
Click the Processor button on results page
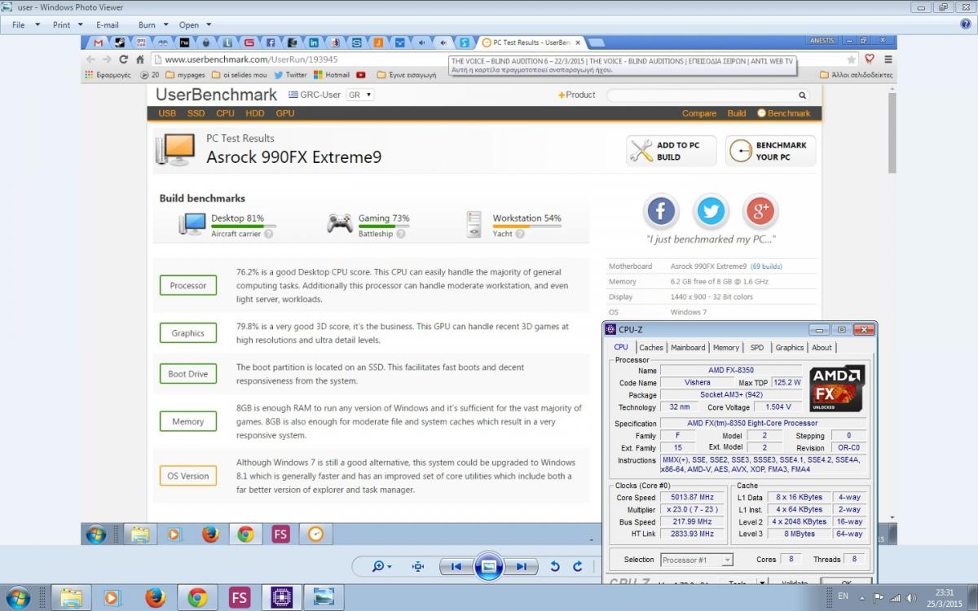[x=188, y=286]
